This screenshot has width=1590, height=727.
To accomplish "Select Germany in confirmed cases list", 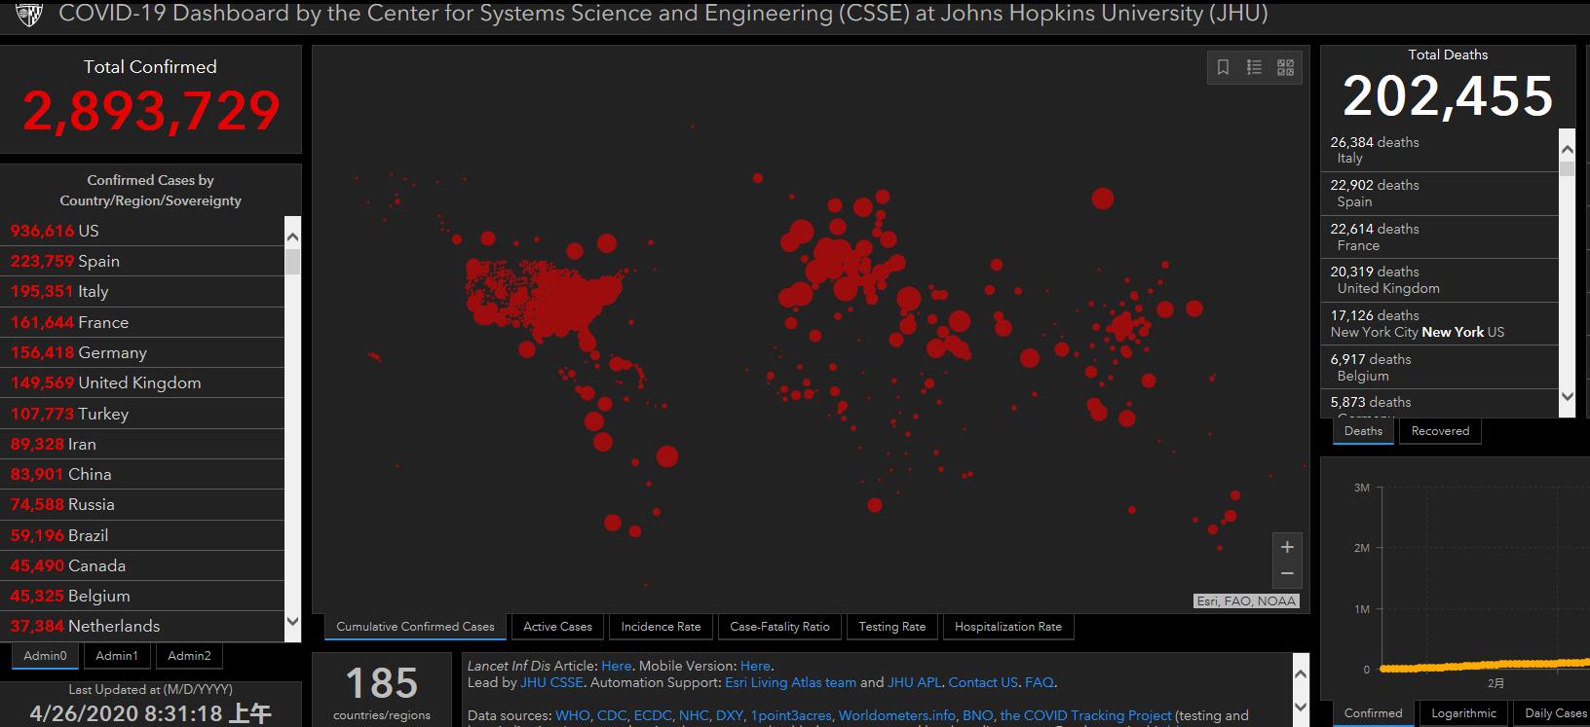I will (142, 352).
